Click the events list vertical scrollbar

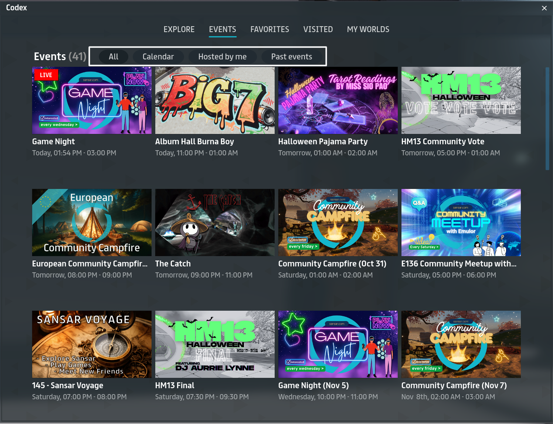point(547,118)
